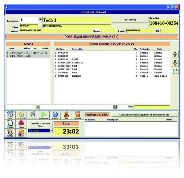This screenshot has width=184, height=178.
Task: Click the technician lookup icon
Action: 40,19
